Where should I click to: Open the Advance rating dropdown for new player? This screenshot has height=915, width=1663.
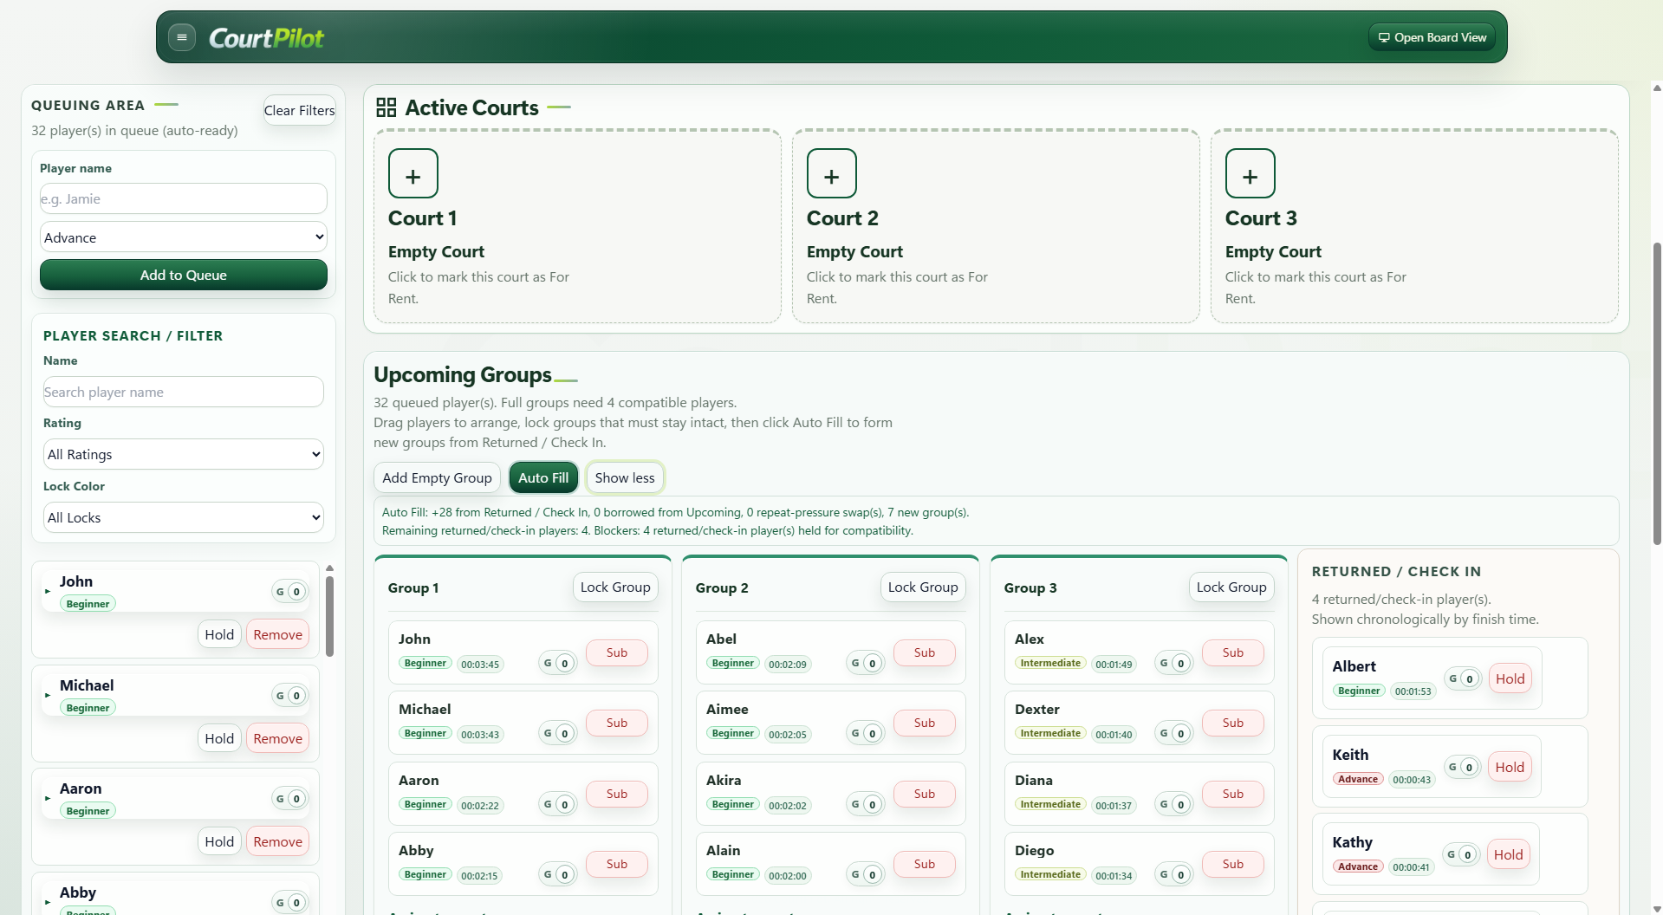pyautogui.click(x=184, y=237)
